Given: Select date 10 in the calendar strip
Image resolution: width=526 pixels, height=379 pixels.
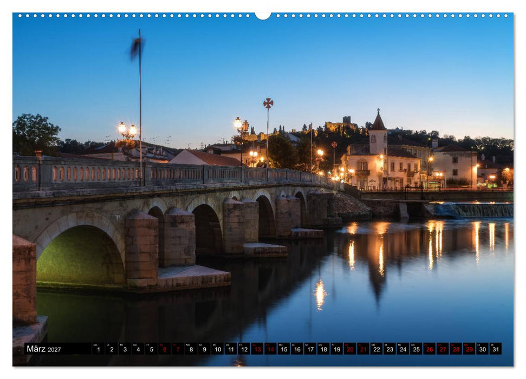Looking at the screenshot, I should [218, 349].
